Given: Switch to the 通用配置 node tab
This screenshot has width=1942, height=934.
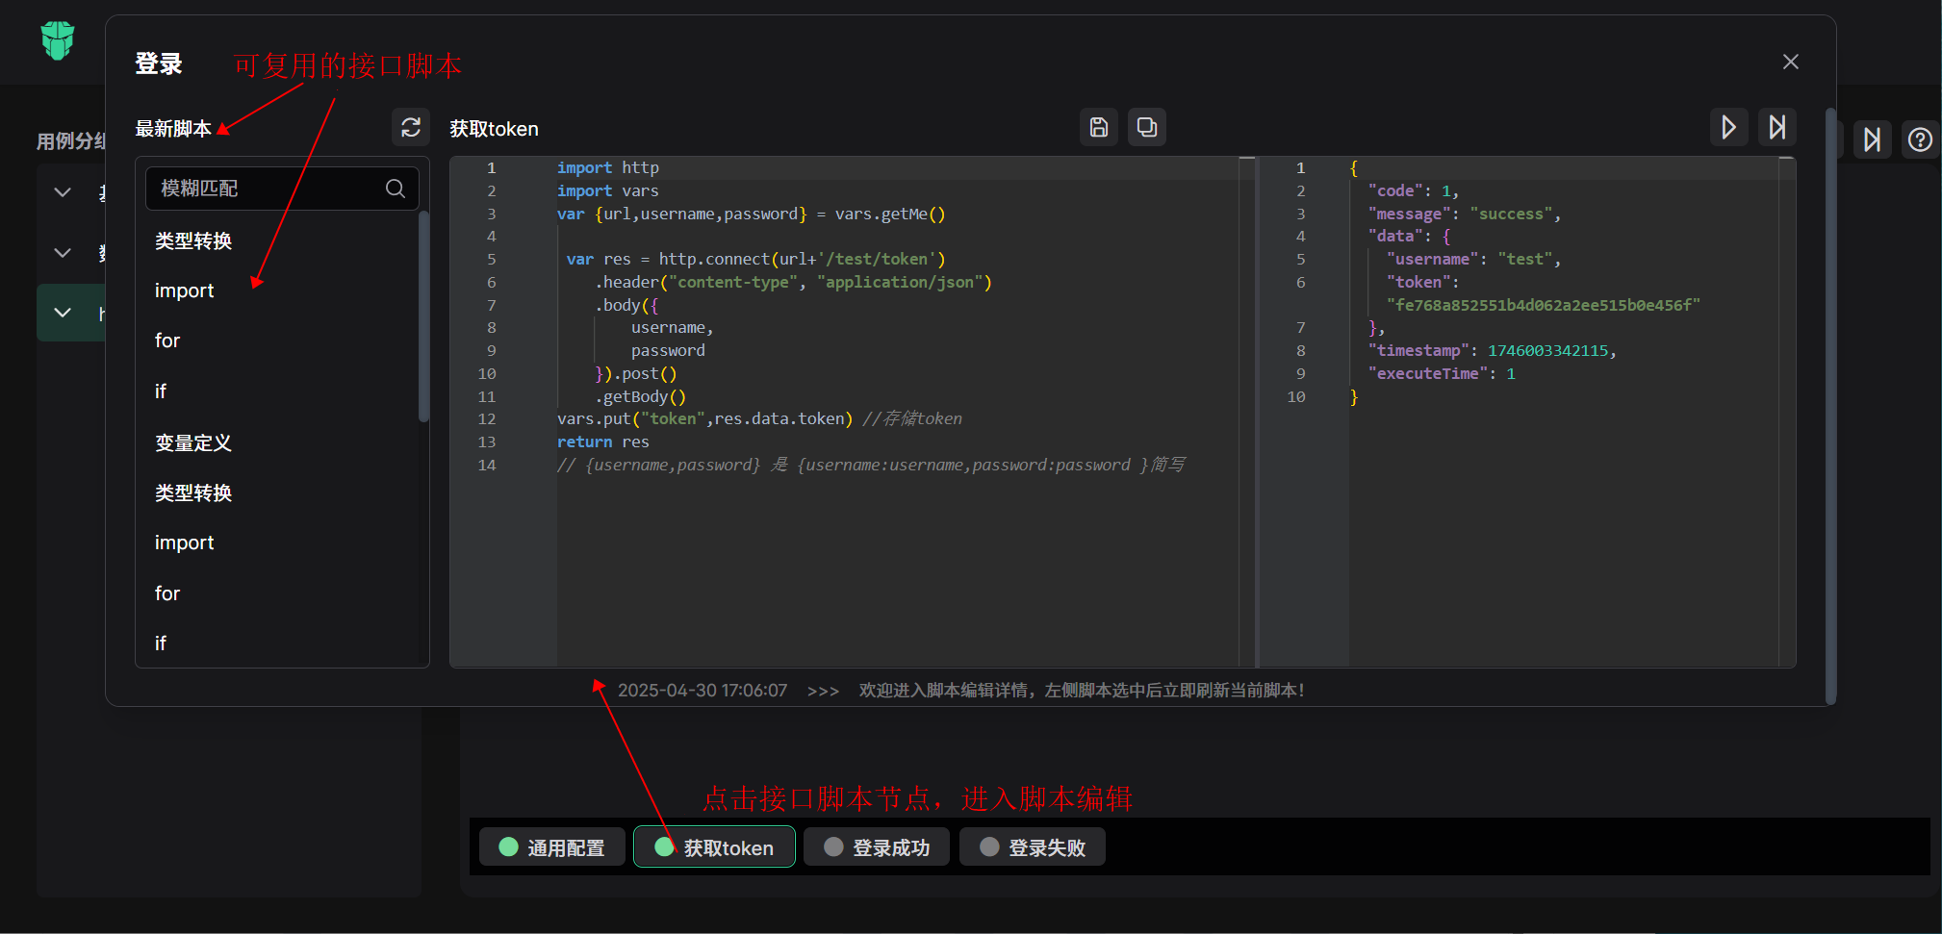Looking at the screenshot, I should 552,847.
